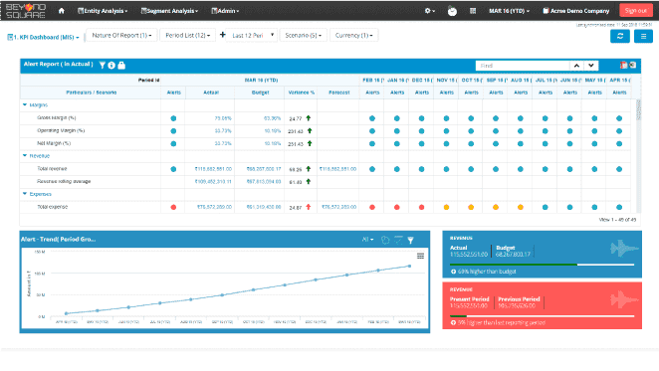Click Total expense APR 15 blue alert

click(x=619, y=207)
